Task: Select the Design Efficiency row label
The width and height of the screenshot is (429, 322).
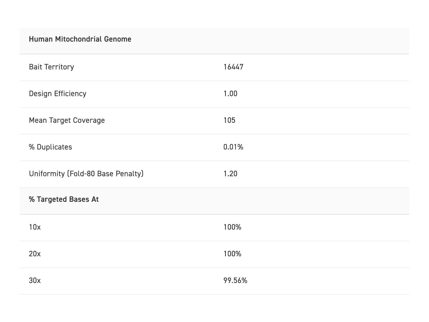Action: pos(58,94)
